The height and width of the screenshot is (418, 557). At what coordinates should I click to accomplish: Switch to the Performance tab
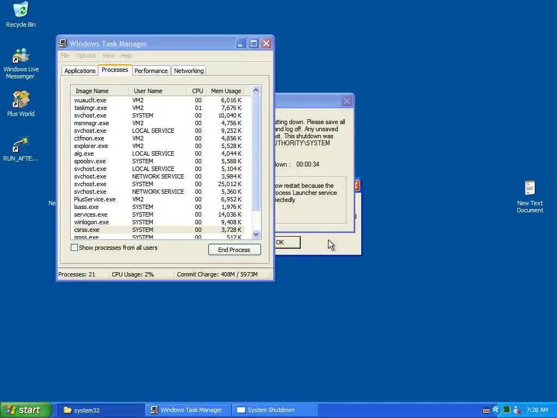[151, 71]
